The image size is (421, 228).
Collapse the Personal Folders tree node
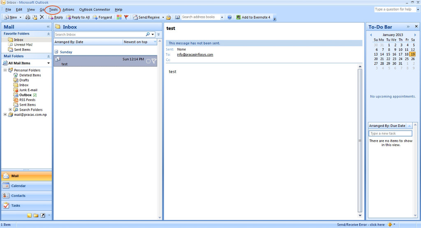tap(5, 70)
